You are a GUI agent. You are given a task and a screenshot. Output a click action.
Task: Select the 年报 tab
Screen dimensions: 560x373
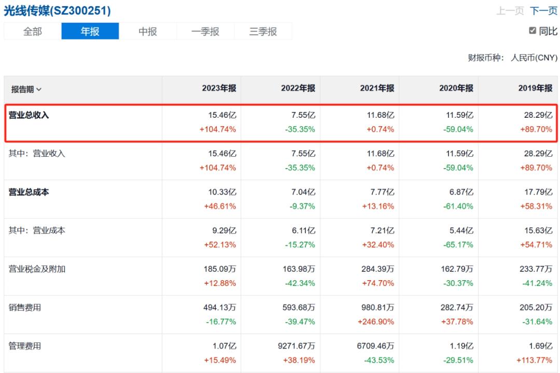tap(90, 32)
